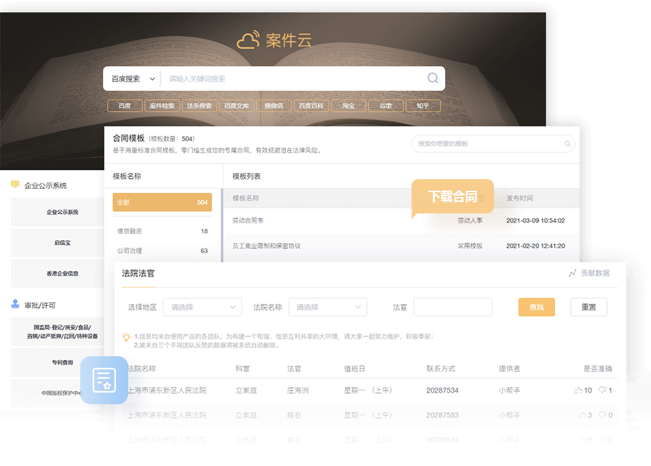
Task: Click the 企业公示系统 section header icon
Action: tap(15, 185)
